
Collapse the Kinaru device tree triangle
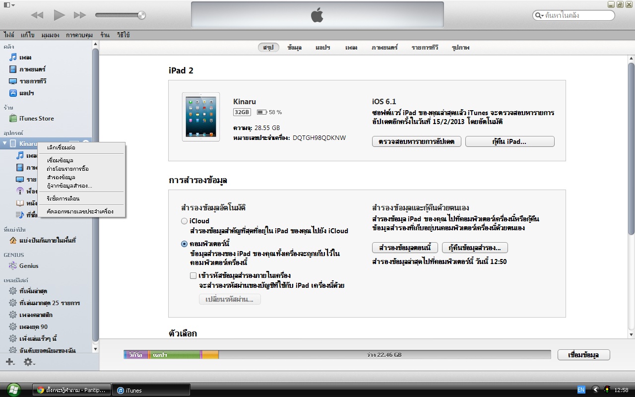point(5,143)
